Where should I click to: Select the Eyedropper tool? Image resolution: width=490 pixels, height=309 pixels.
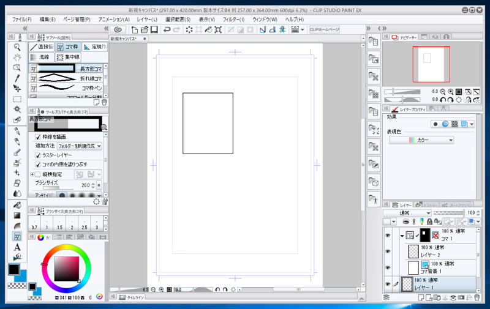coord(17,78)
